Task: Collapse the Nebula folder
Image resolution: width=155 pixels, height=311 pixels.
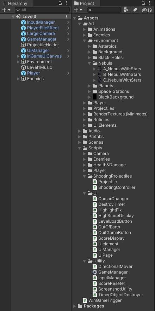Action: click(89, 63)
